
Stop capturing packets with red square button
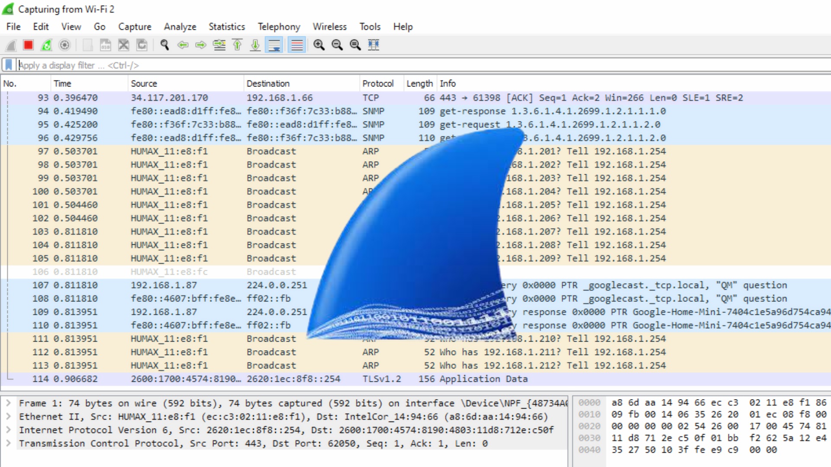(x=29, y=45)
